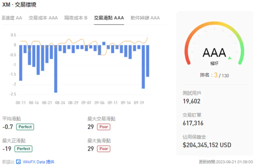Click the update time 2023-09-21 01:09:00
The image size is (255, 167).
(x=234, y=162)
